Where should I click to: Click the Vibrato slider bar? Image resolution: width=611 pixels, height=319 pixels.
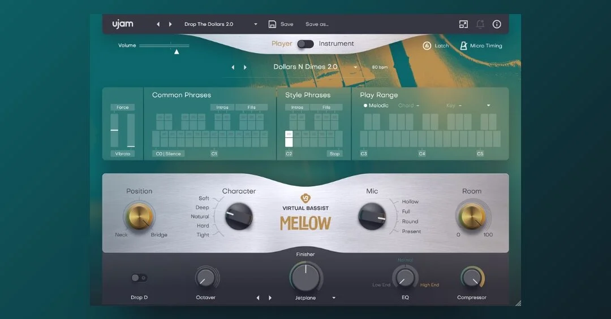point(131,130)
